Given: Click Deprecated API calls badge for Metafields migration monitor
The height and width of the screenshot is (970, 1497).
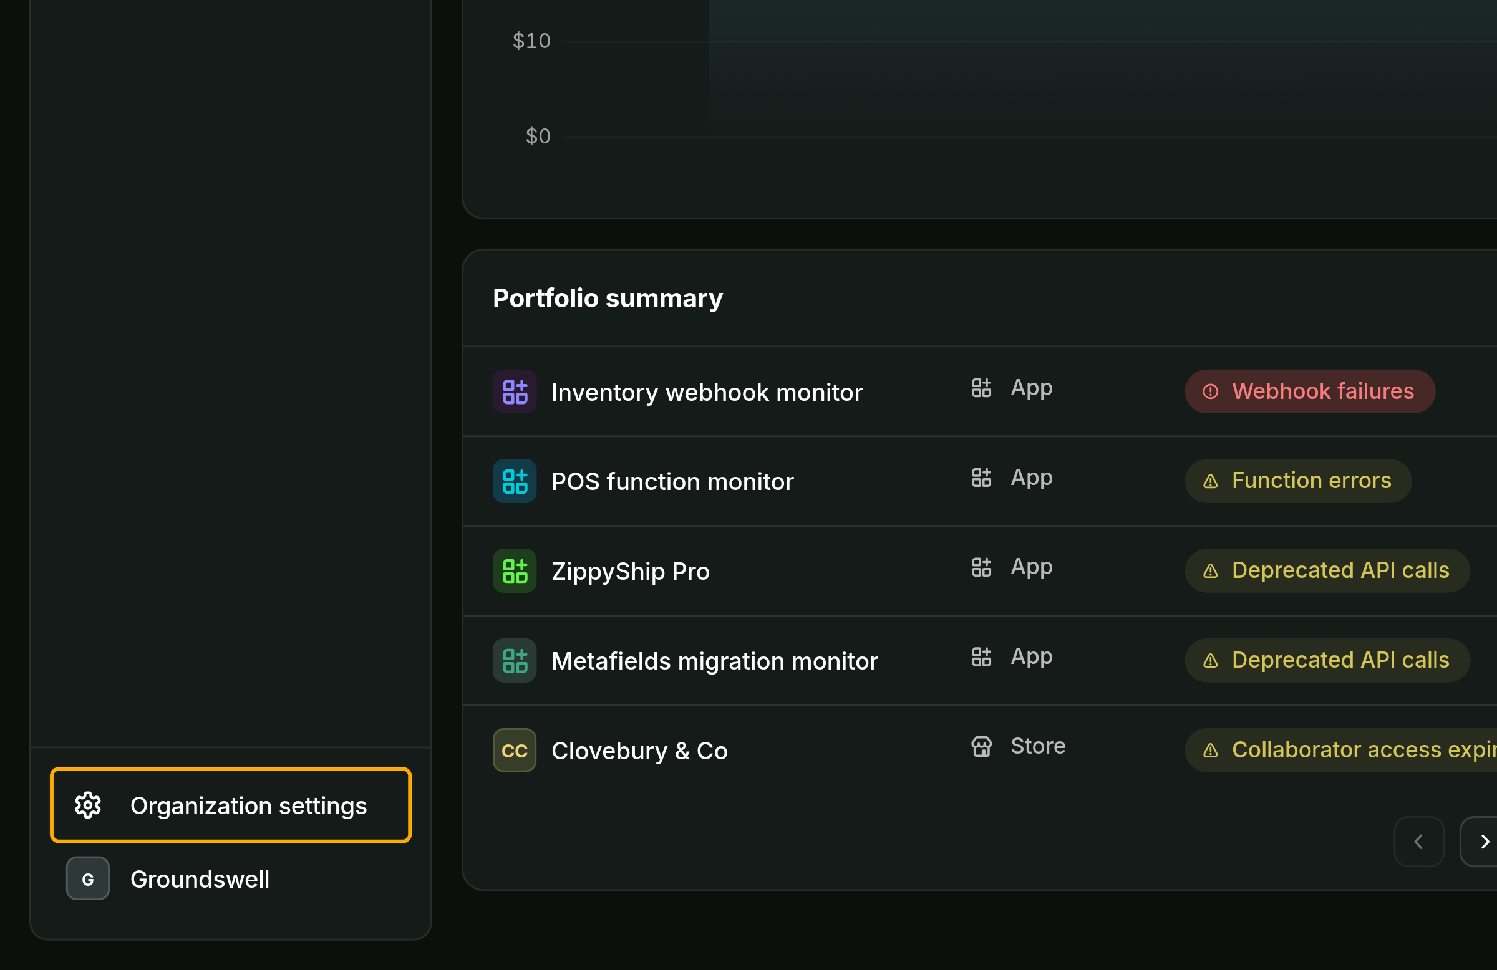Looking at the screenshot, I should click(1328, 661).
